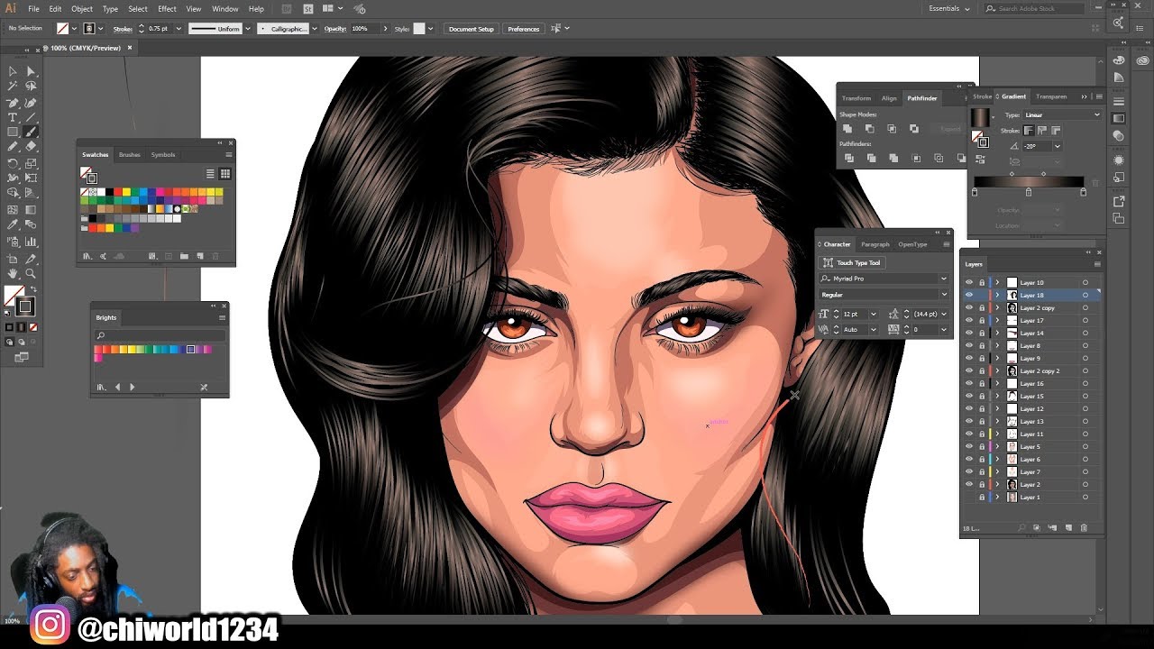Select the Eyedropper tool
The width and height of the screenshot is (1154, 649).
[x=13, y=224]
